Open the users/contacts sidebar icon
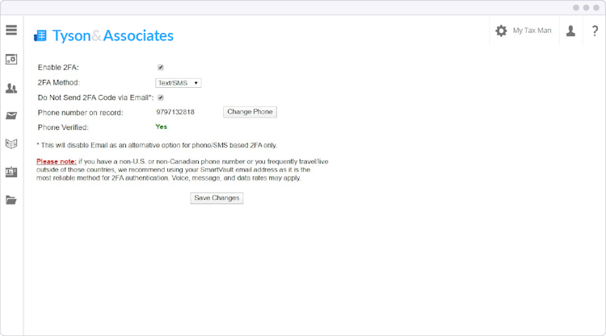 [11, 89]
